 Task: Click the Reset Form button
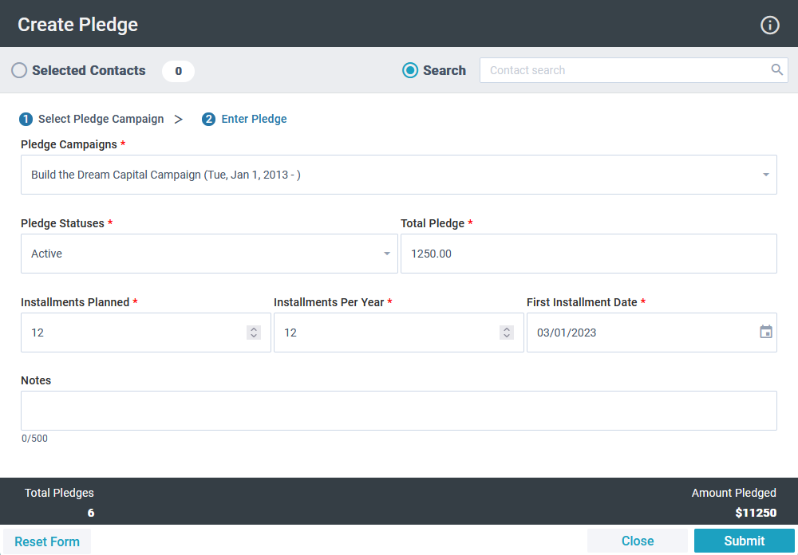point(47,541)
